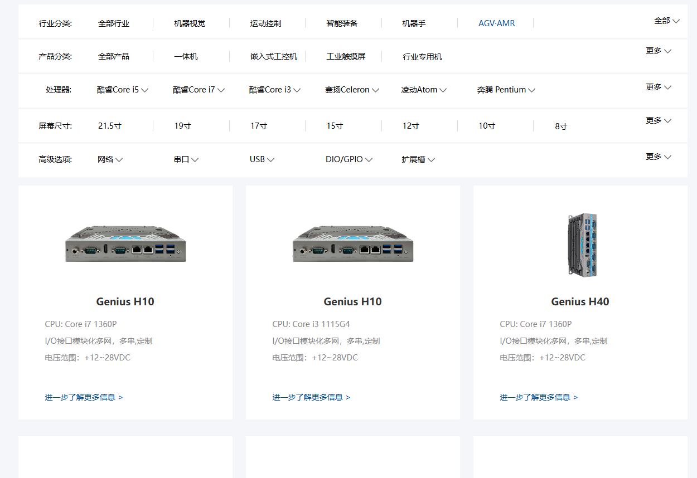Image resolution: width=697 pixels, height=478 pixels.
Task: Filter by 运动控制 industry
Action: 266,23
